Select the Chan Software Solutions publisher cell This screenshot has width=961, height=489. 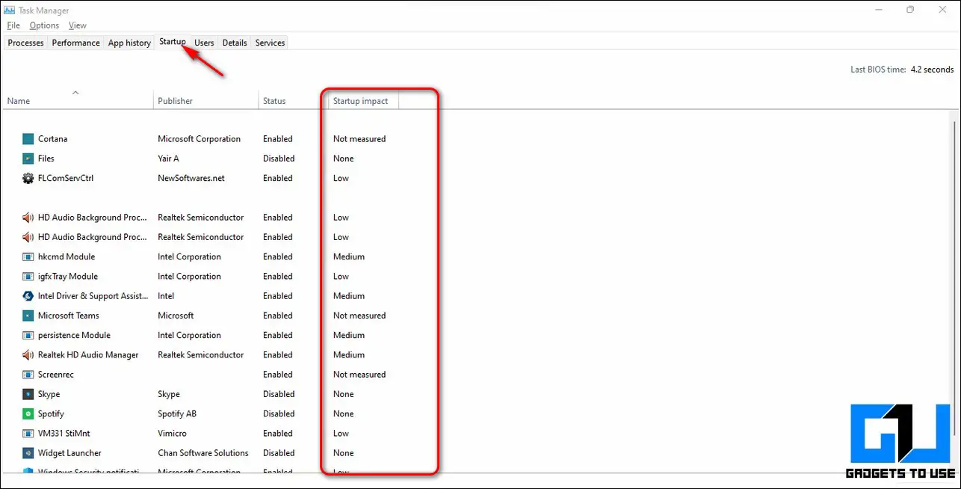[203, 453]
